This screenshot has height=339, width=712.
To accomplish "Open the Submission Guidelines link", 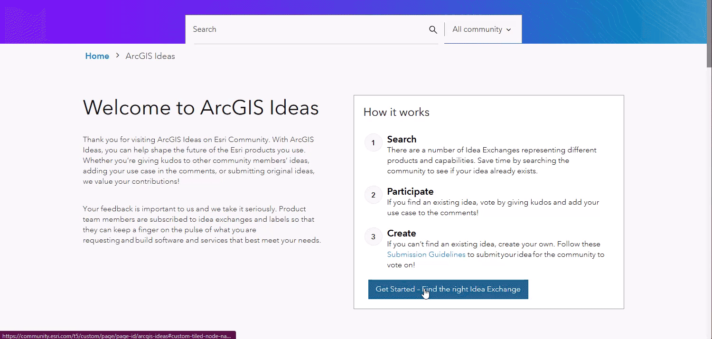I will point(426,254).
